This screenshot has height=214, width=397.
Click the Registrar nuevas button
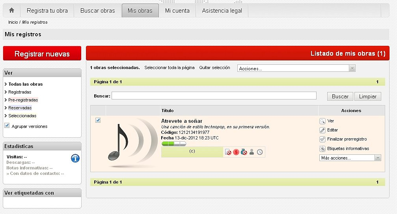point(42,53)
